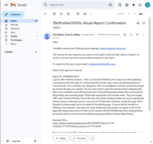Open the toolbar More options menu

91,14
